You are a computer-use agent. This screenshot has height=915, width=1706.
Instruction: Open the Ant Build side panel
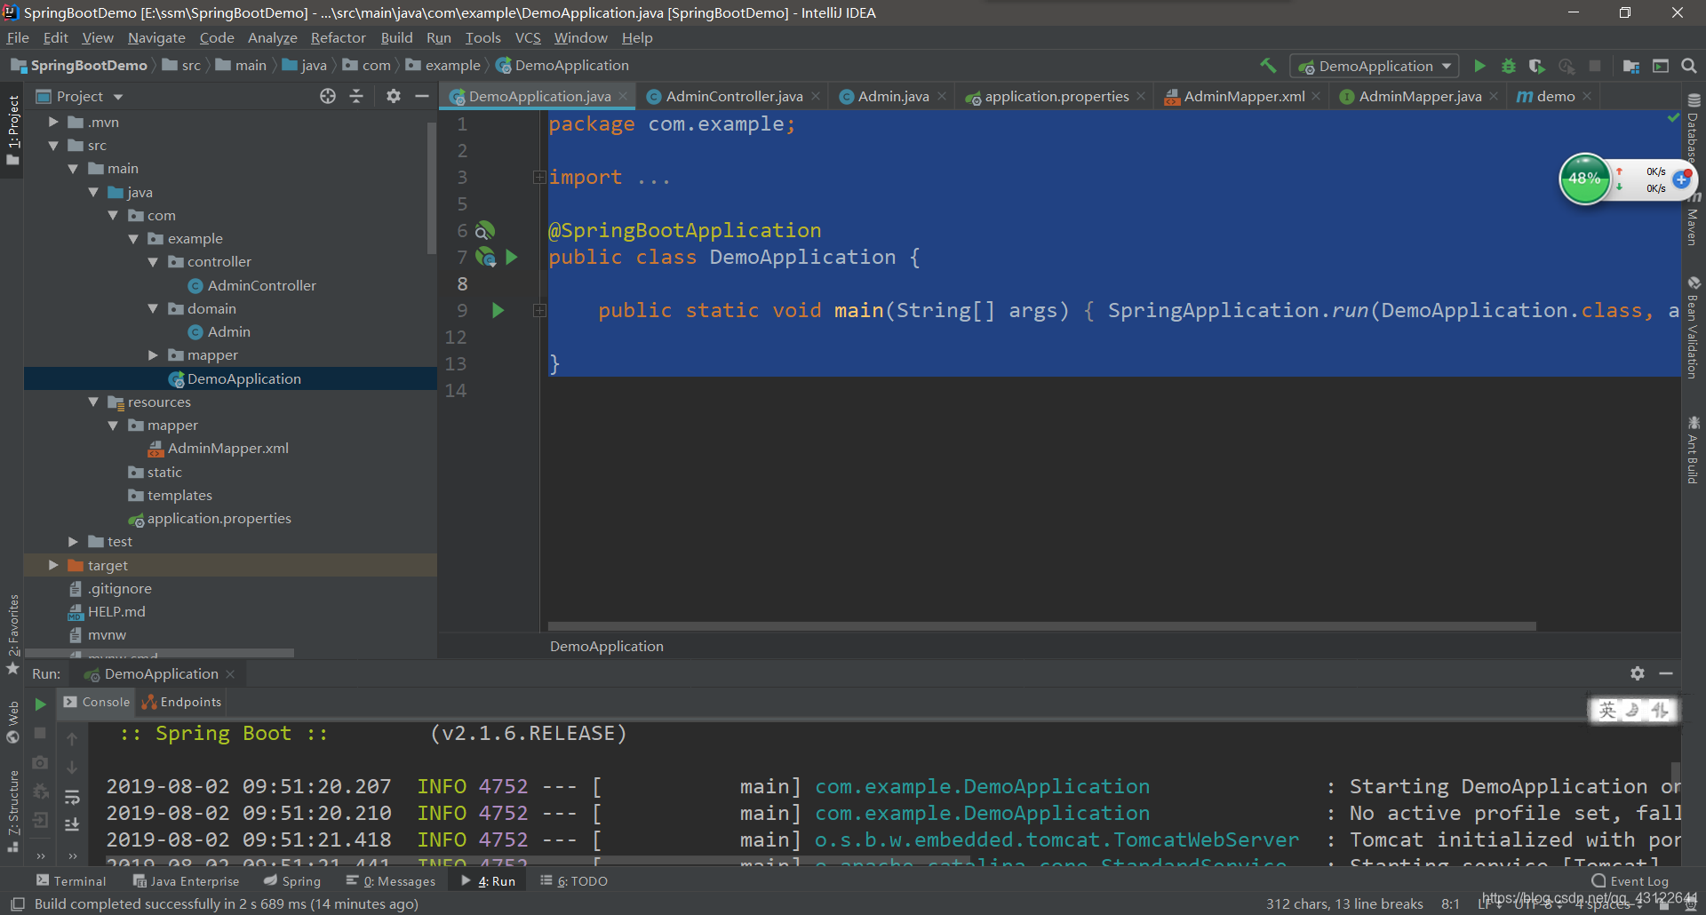click(x=1694, y=450)
